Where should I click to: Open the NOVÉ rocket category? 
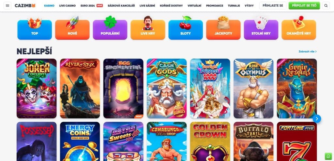[x=72, y=30]
